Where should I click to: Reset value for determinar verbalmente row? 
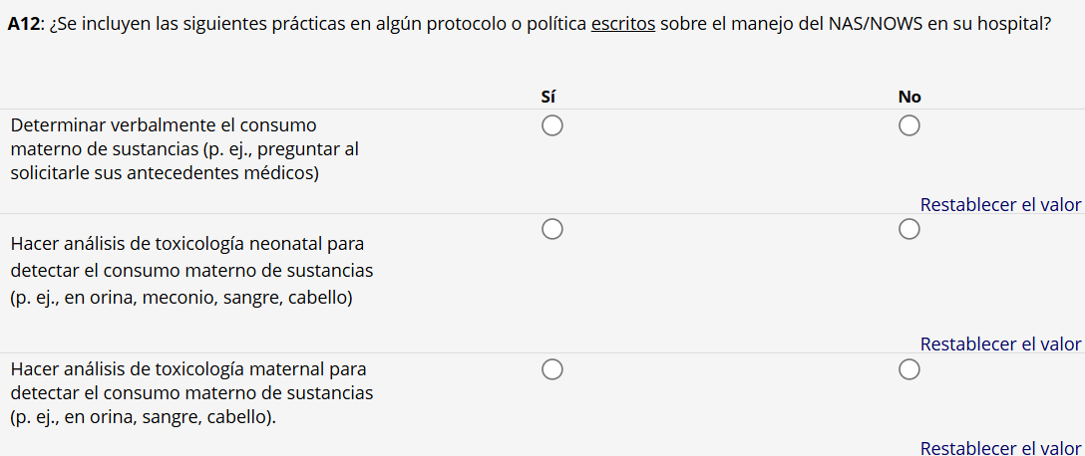(1000, 205)
